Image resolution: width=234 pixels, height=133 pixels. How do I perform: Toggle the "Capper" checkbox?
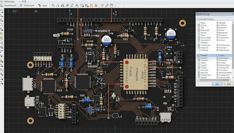[199, 65]
